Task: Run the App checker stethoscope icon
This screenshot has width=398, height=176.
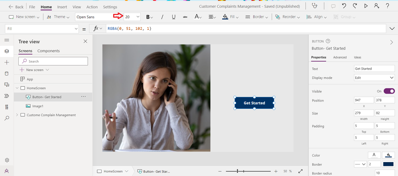Action: pos(315,6)
